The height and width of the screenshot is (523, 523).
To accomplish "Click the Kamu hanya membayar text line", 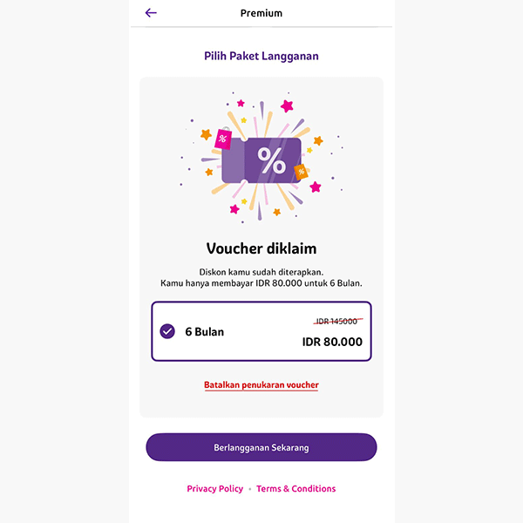I will (x=261, y=283).
